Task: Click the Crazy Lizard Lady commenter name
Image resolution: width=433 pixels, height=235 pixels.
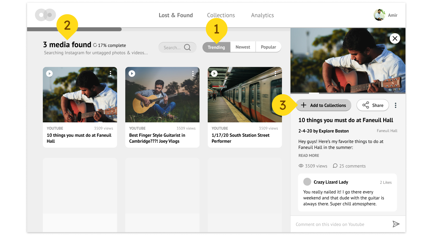Action: click(331, 182)
